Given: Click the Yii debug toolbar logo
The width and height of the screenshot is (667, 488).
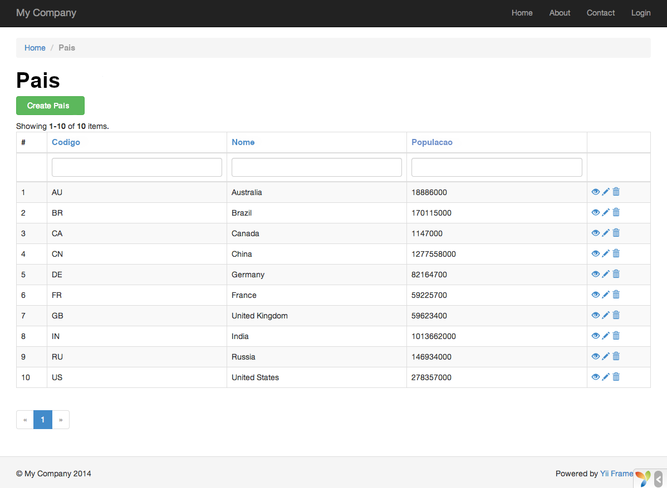Looking at the screenshot, I should (x=643, y=478).
